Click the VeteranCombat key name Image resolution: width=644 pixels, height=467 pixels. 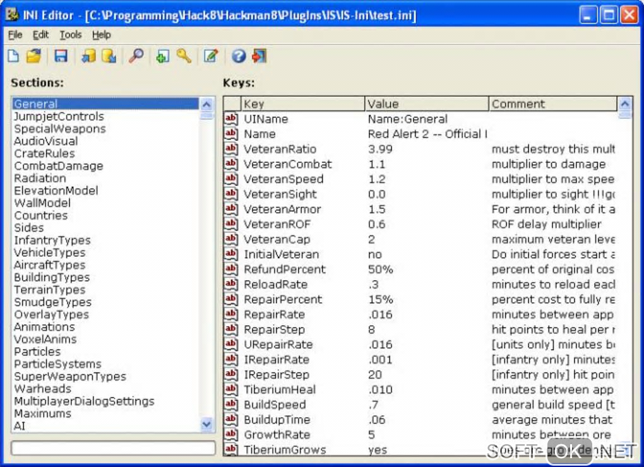tap(287, 164)
